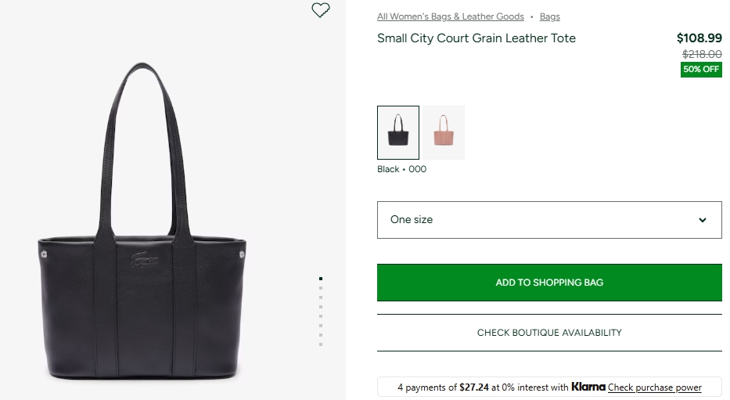
Task: Add to shopping bag
Action: point(549,283)
